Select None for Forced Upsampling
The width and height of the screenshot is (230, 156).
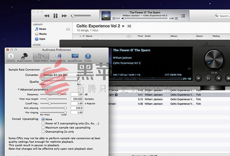[x=43, y=119]
